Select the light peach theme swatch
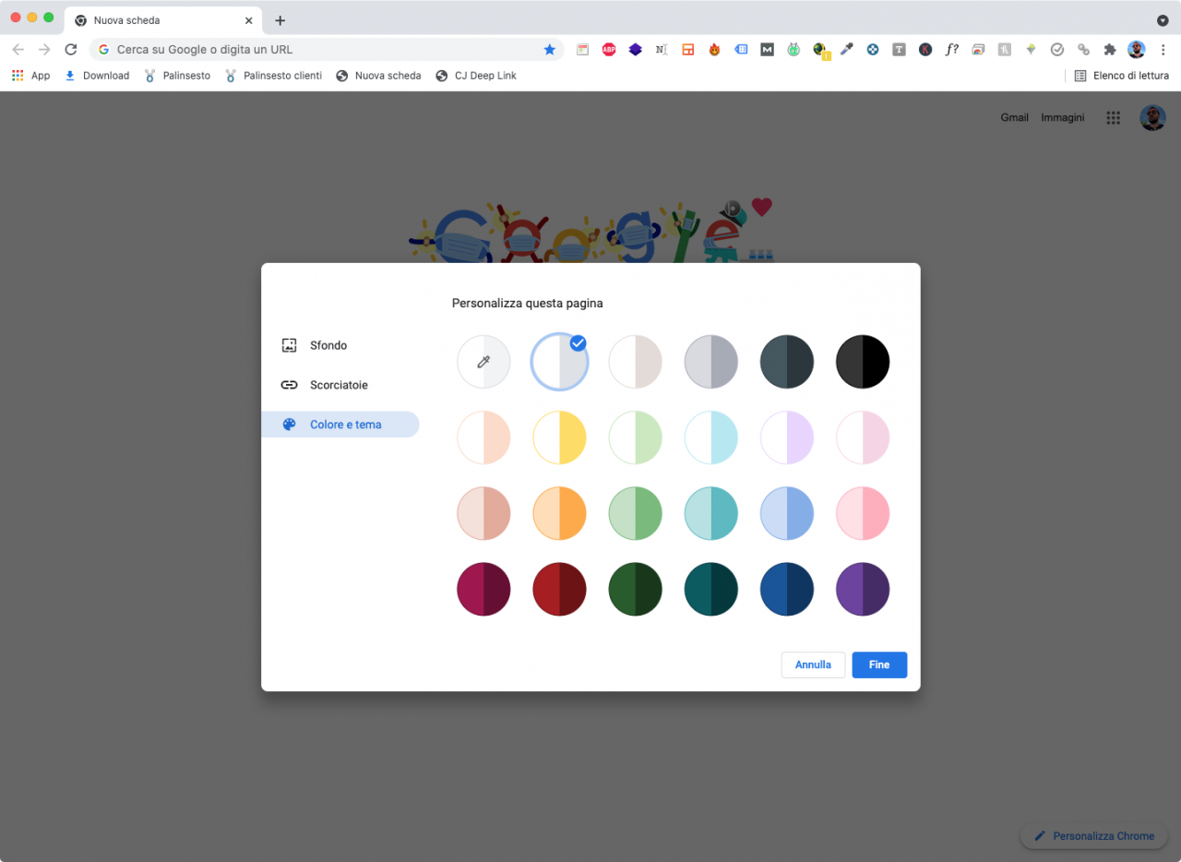The width and height of the screenshot is (1181, 862). 483,437
